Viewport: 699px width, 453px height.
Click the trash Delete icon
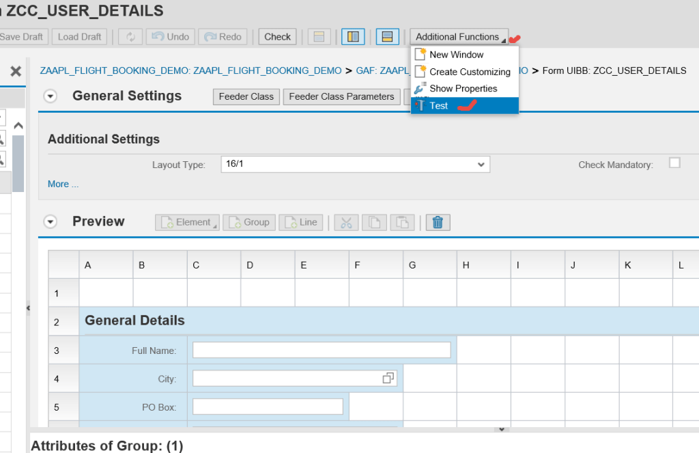(437, 222)
